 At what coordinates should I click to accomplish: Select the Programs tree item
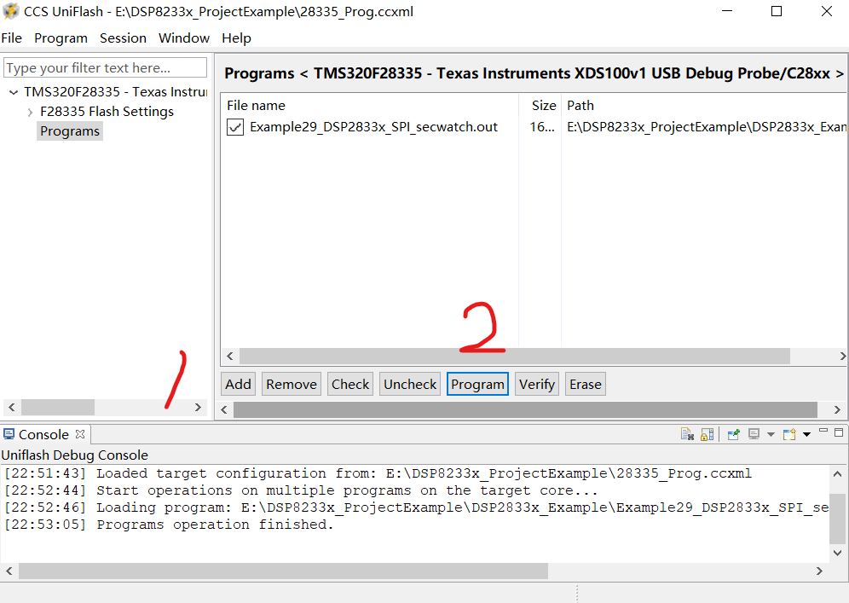pyautogui.click(x=70, y=131)
